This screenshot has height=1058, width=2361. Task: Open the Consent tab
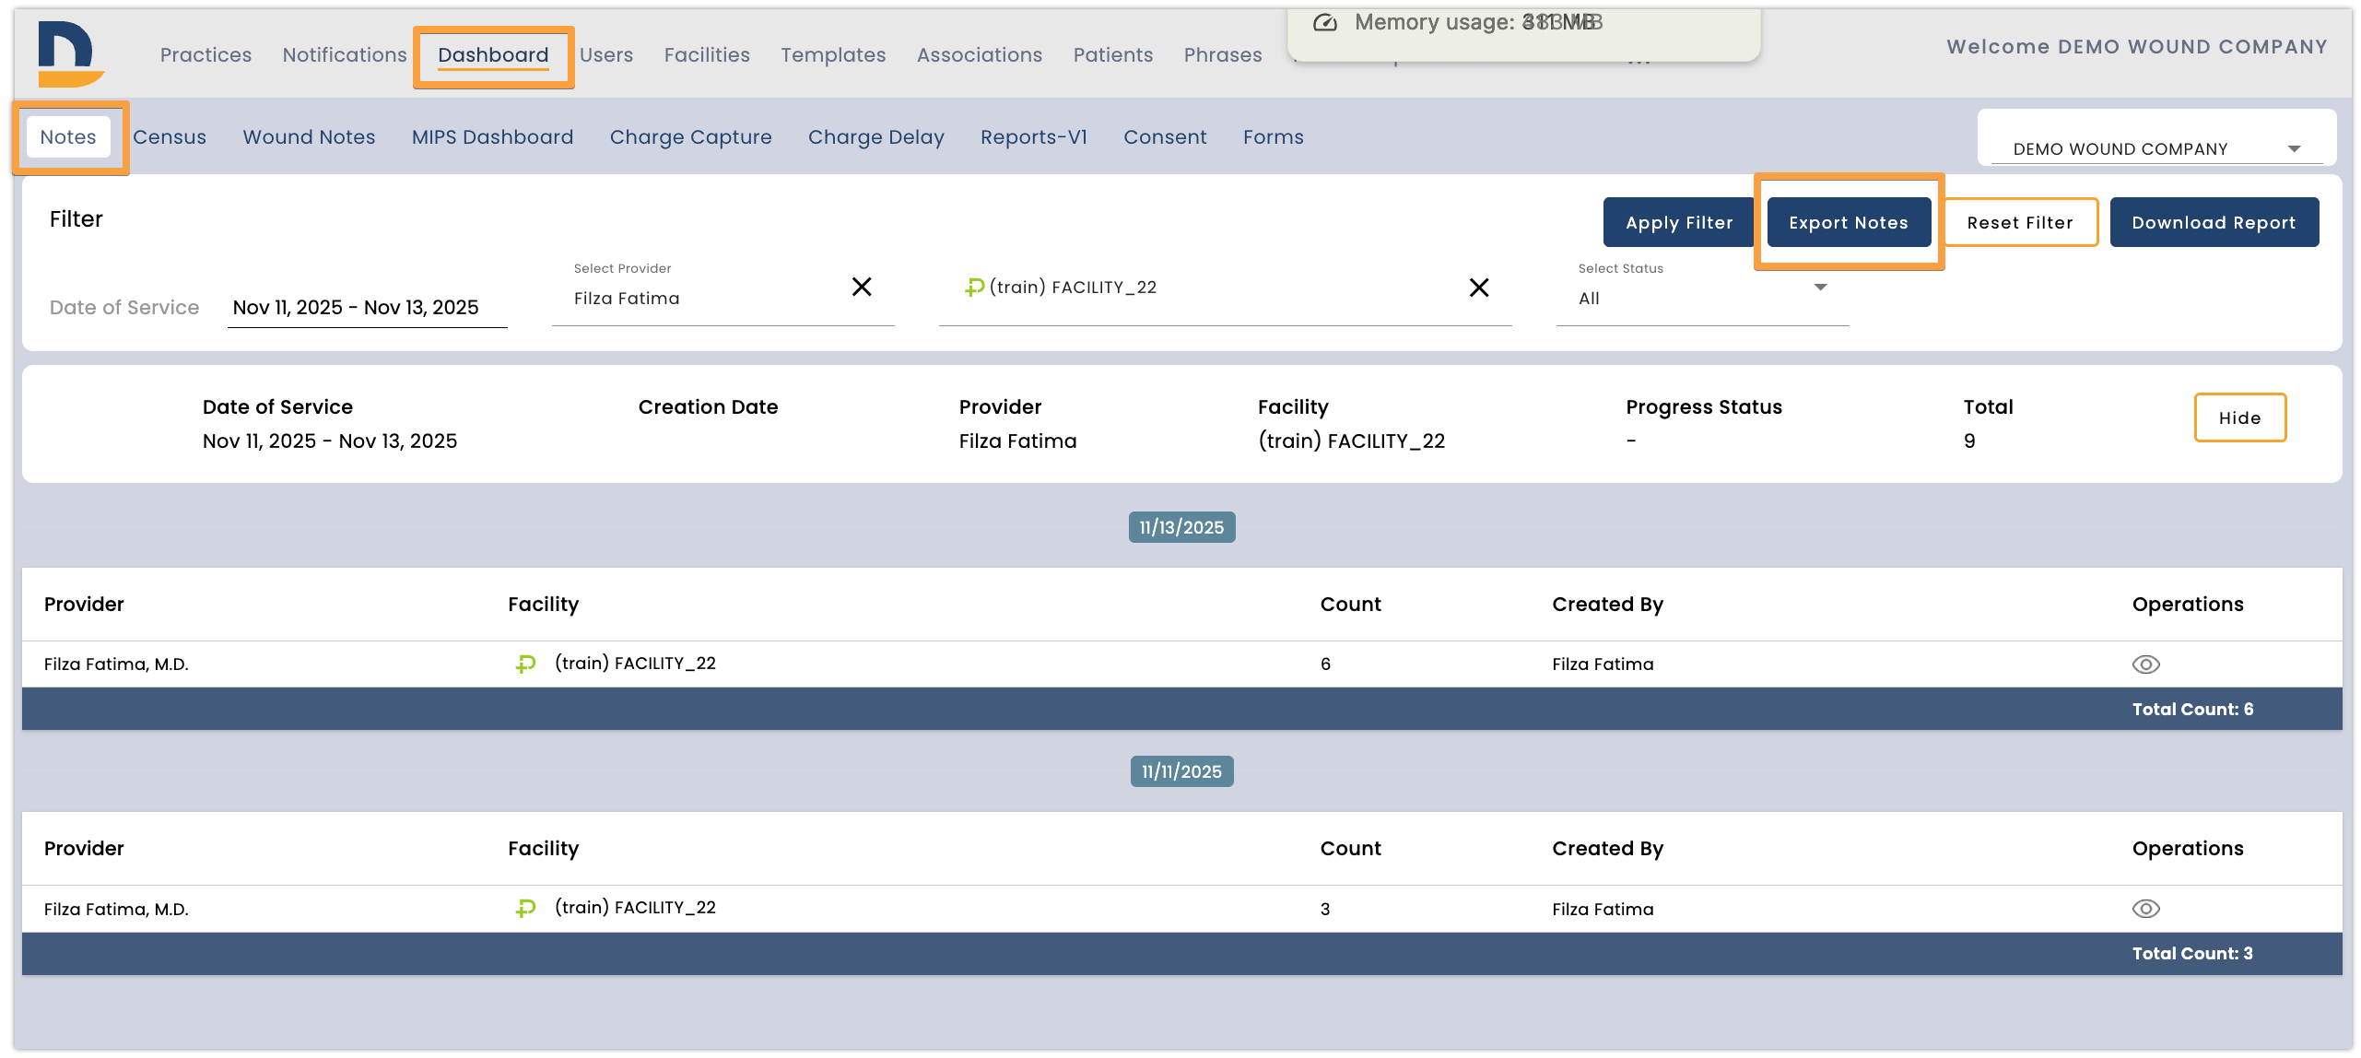click(x=1165, y=137)
